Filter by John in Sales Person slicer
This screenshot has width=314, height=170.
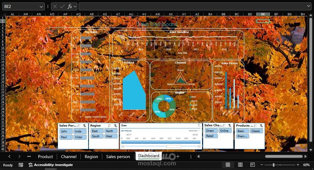point(66,131)
